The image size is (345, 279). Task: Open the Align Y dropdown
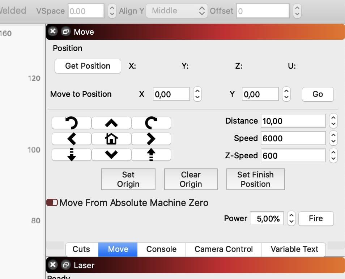pos(176,11)
